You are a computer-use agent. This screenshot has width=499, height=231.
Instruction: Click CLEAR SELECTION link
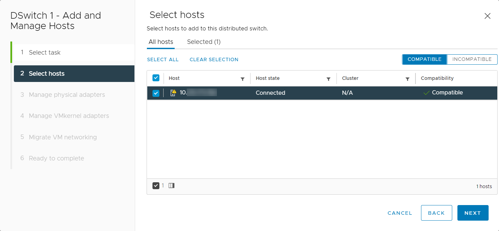tap(214, 59)
